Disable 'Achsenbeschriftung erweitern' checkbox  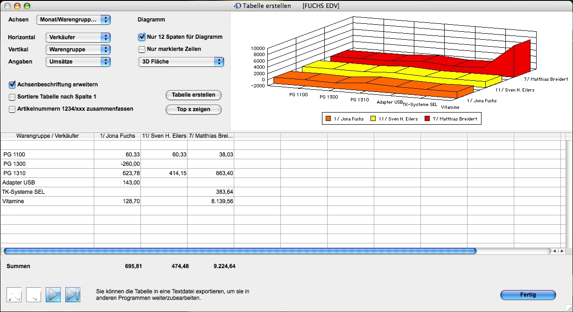(12, 85)
